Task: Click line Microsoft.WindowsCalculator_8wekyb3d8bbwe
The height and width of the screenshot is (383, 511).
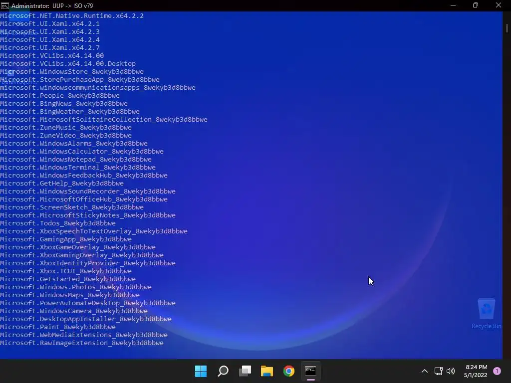Action: tap(82, 152)
